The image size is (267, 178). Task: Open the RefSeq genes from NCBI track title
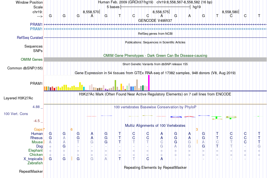(x=155, y=34)
